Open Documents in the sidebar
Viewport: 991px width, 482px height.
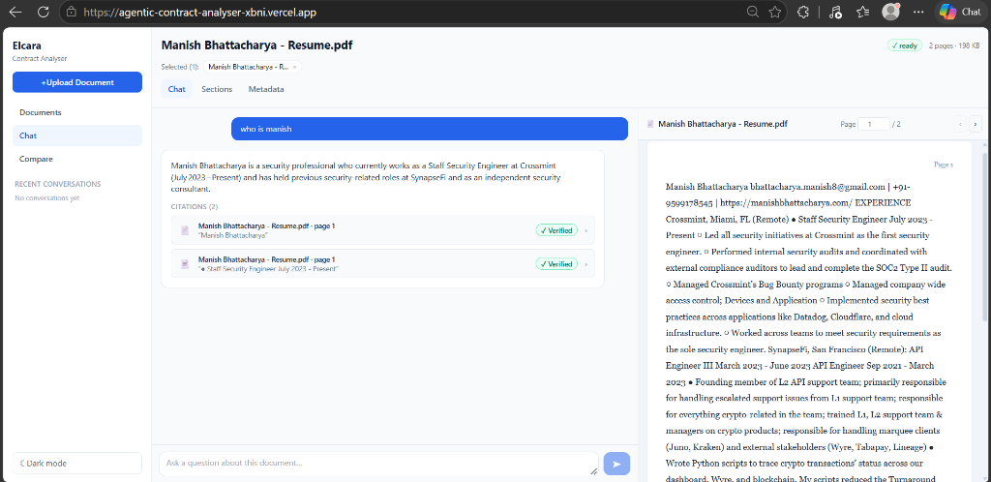click(x=77, y=112)
